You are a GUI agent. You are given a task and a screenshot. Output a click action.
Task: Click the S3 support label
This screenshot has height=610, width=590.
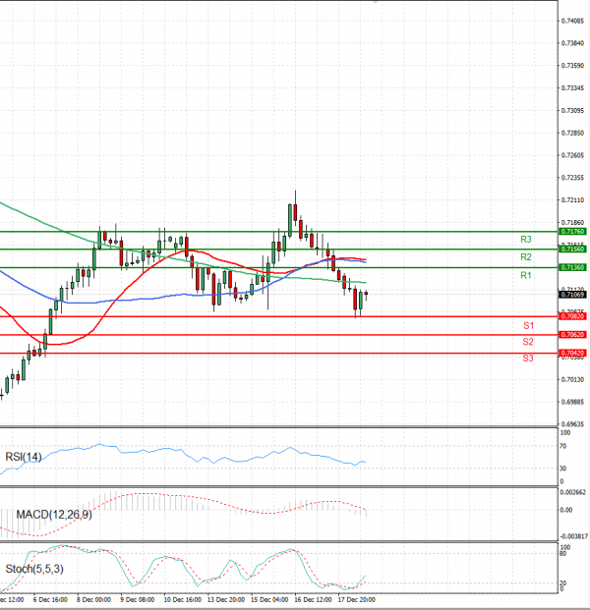[x=528, y=359]
